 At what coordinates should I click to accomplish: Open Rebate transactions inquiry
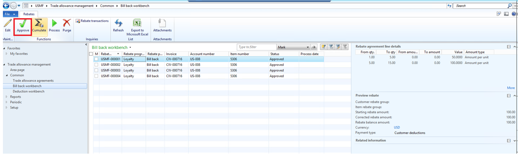click(92, 21)
